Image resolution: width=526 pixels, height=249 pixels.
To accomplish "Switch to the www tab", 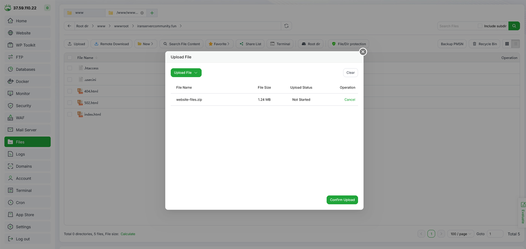I will point(84,13).
